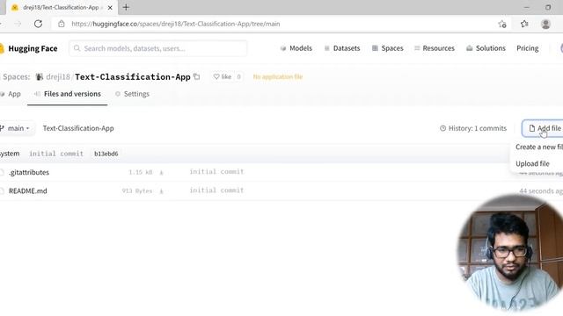Go to Hugging Face home logo
This screenshot has height=316, width=563.
point(29,48)
